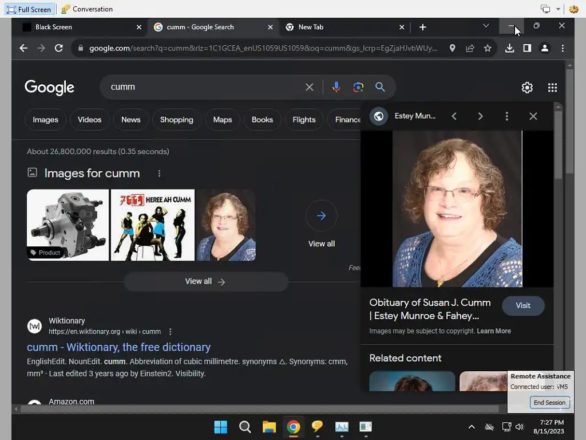Share this page from address bar
Screen dimensions: 586x440
click(x=470, y=48)
